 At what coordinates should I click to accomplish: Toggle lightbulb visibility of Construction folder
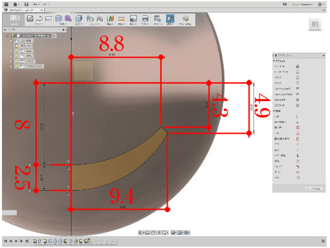click(16, 66)
